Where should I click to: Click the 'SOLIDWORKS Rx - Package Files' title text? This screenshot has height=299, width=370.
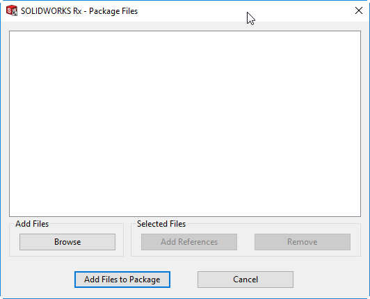click(x=79, y=11)
